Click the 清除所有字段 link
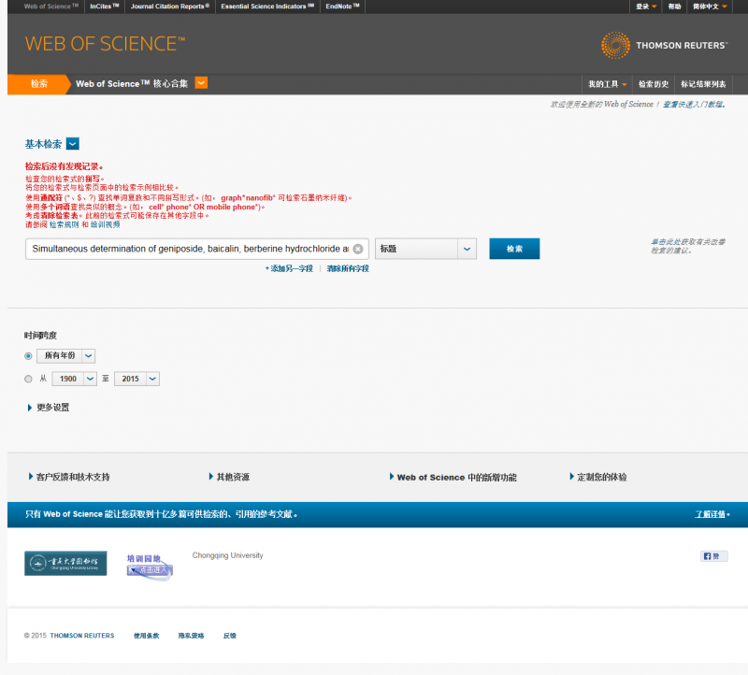Screen dimensions: 748x675 pos(348,268)
